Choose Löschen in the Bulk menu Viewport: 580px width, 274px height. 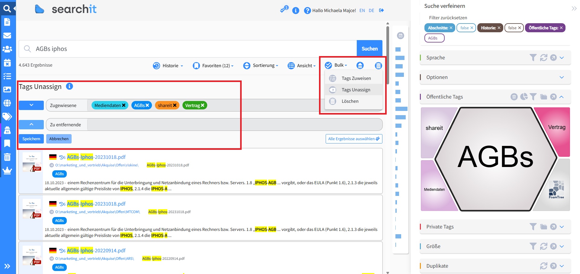[350, 101]
